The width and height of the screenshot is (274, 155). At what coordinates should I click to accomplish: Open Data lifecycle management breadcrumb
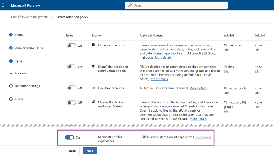pos(29,17)
